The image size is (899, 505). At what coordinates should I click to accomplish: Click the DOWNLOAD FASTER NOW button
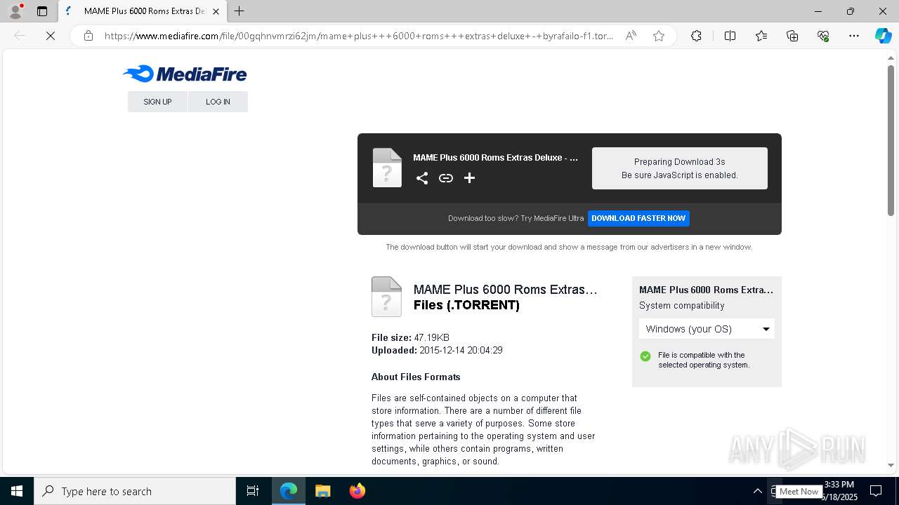point(638,218)
